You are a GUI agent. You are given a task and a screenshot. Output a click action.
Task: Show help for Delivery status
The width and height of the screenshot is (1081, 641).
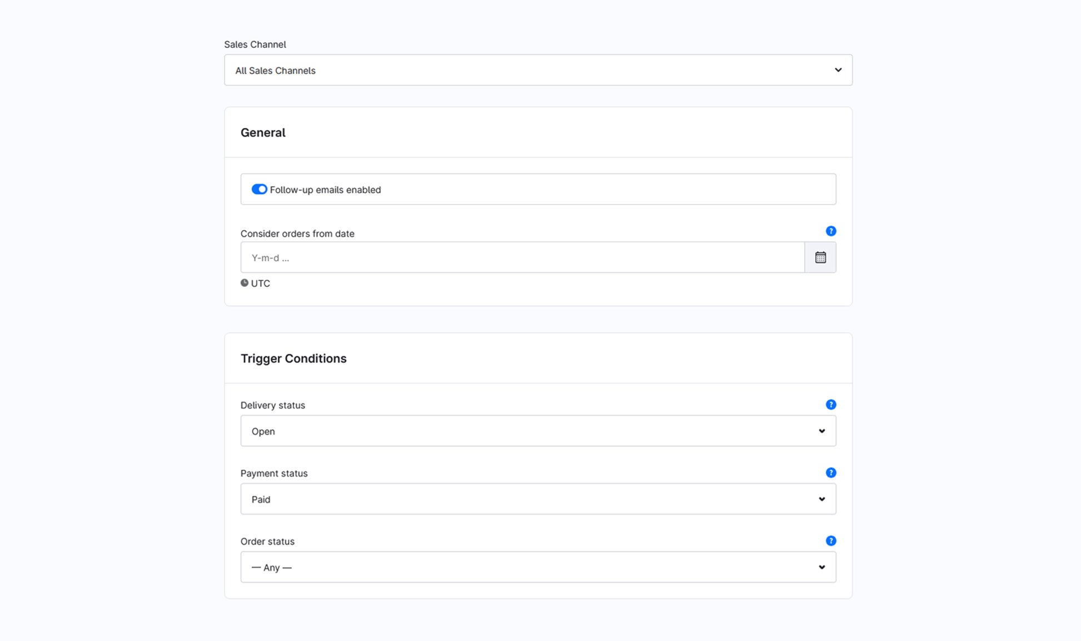(x=831, y=405)
